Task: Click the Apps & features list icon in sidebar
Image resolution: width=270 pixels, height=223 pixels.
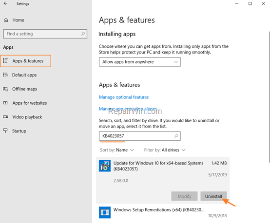Action: click(5, 60)
